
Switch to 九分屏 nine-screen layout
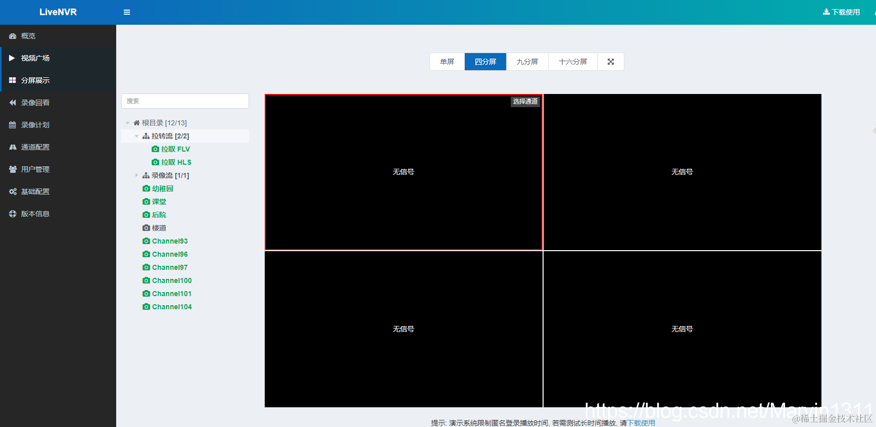click(527, 62)
